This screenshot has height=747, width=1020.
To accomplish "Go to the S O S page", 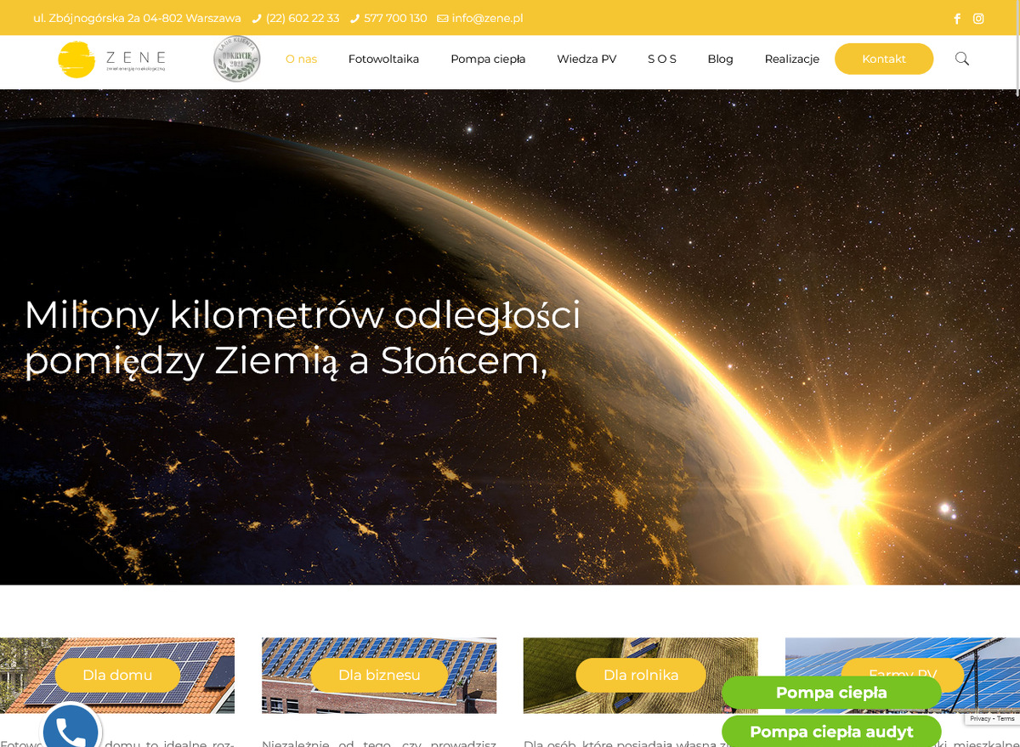I will [x=662, y=59].
